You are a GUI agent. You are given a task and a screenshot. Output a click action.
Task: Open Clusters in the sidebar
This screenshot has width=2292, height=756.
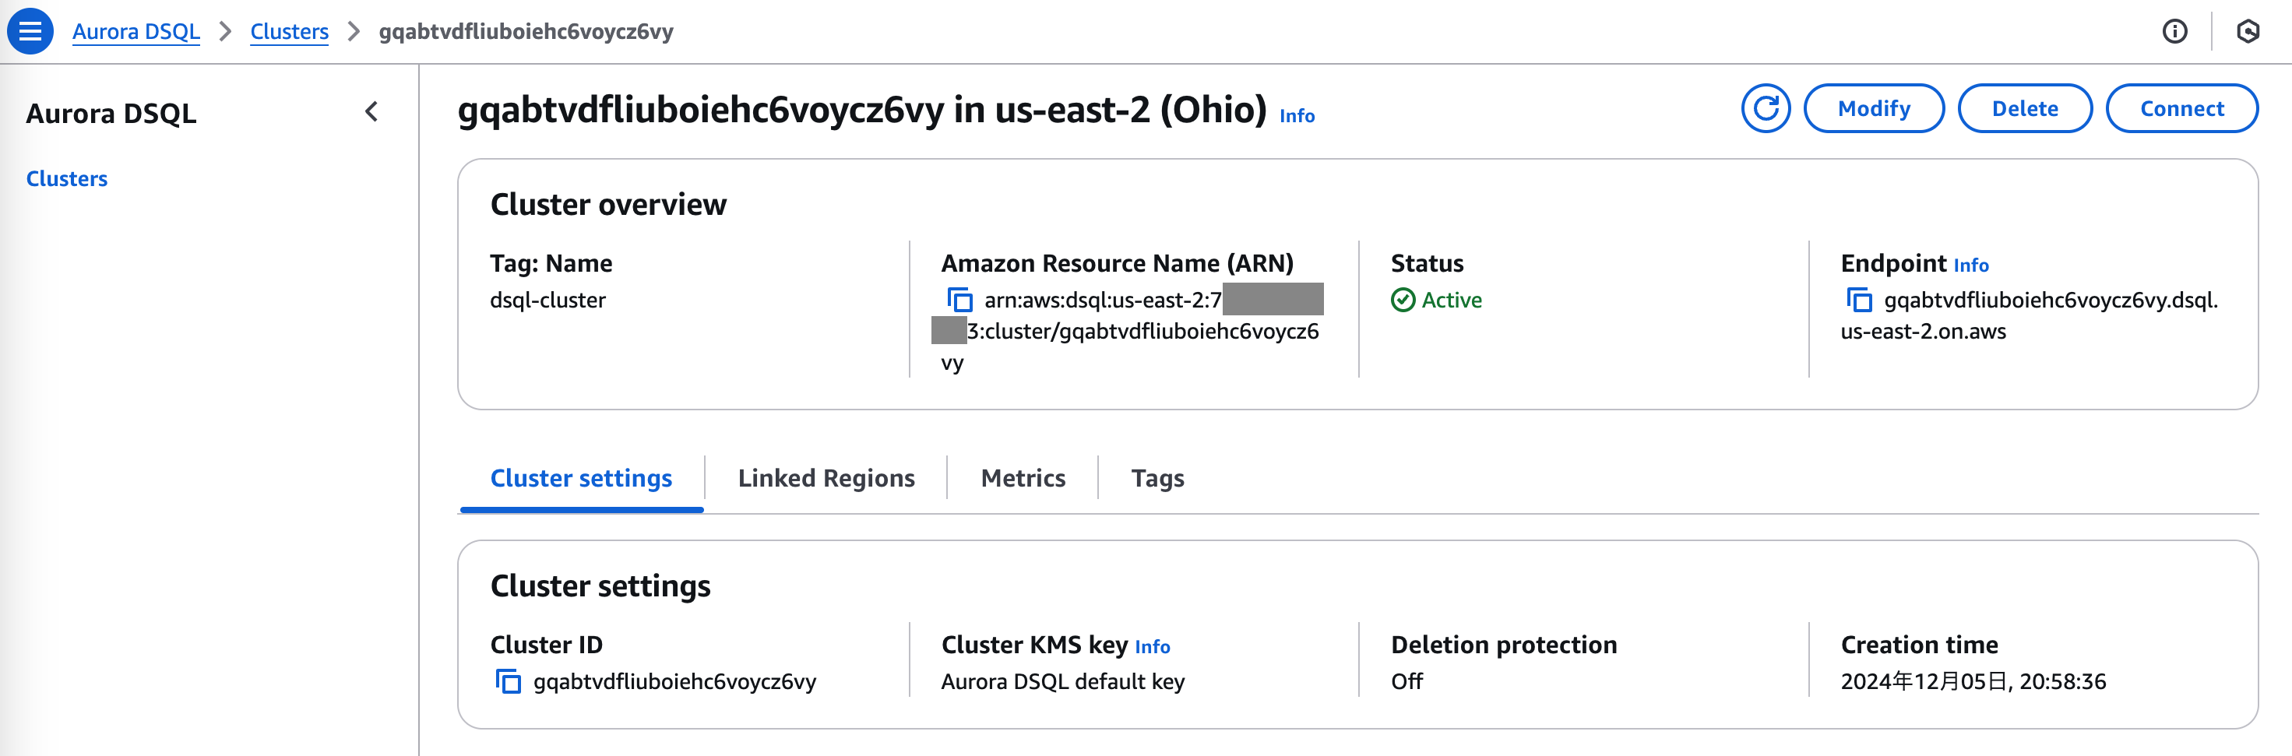click(67, 179)
